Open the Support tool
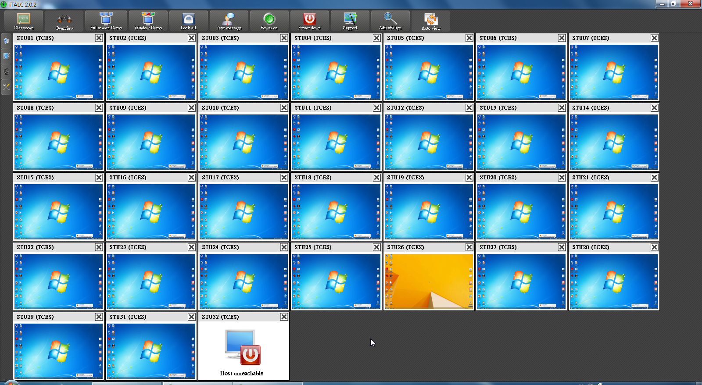This screenshot has width=702, height=385. click(x=350, y=21)
